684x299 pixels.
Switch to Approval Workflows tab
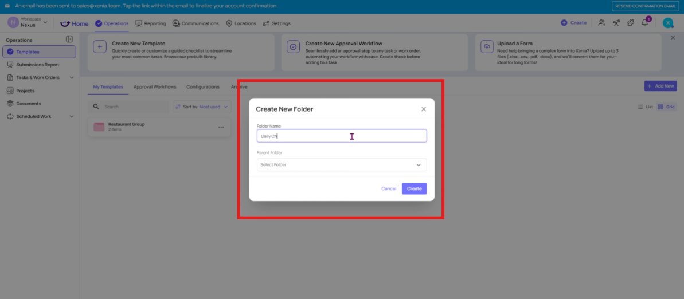pyautogui.click(x=155, y=87)
